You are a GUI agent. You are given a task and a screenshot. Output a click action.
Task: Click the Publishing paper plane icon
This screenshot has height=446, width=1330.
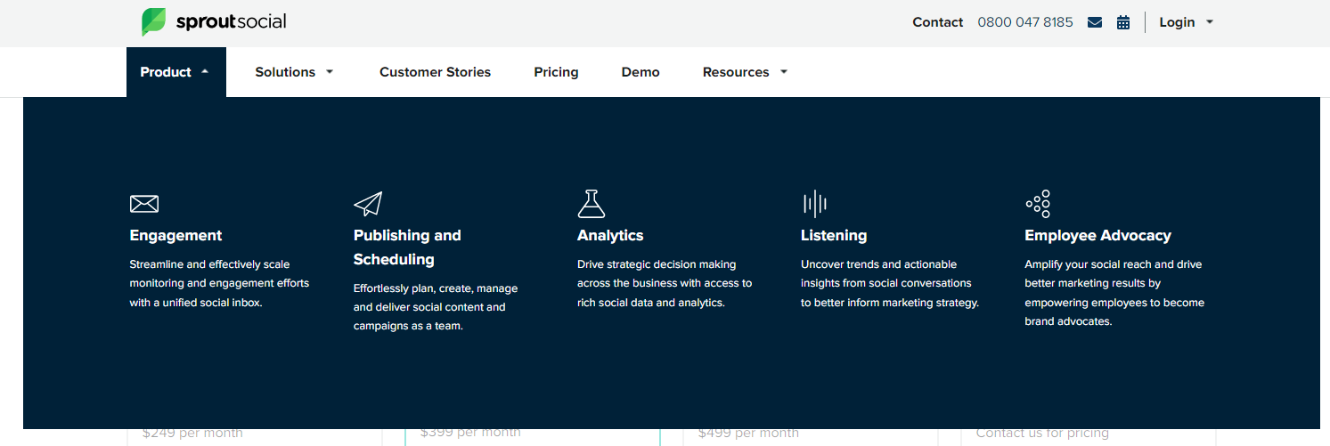[368, 204]
